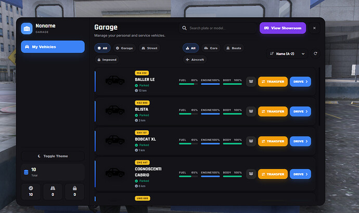Click the Bobcat XL body health bar
Image resolution: width=359 pixels, height=213 pixels.
233,144
